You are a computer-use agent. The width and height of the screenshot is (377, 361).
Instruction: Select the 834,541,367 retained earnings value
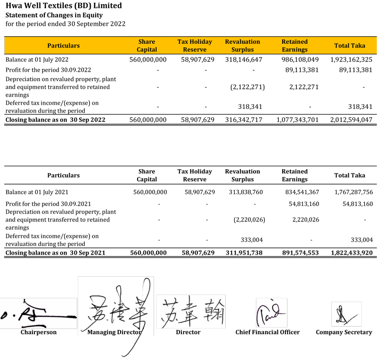[302, 192]
